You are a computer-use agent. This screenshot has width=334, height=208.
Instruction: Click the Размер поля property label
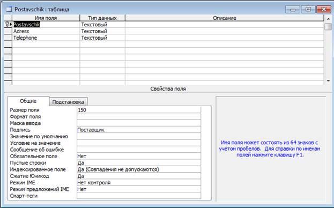pos(25,110)
